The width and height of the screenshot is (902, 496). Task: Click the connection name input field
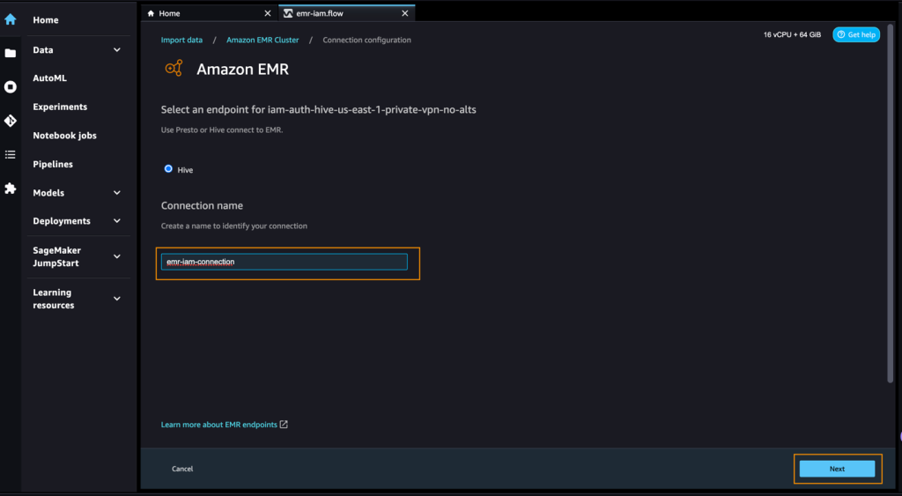(x=285, y=262)
